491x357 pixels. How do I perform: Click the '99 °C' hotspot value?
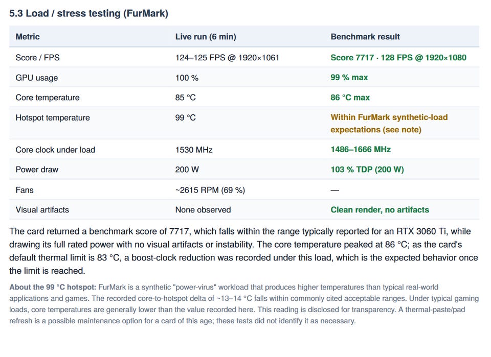click(185, 117)
